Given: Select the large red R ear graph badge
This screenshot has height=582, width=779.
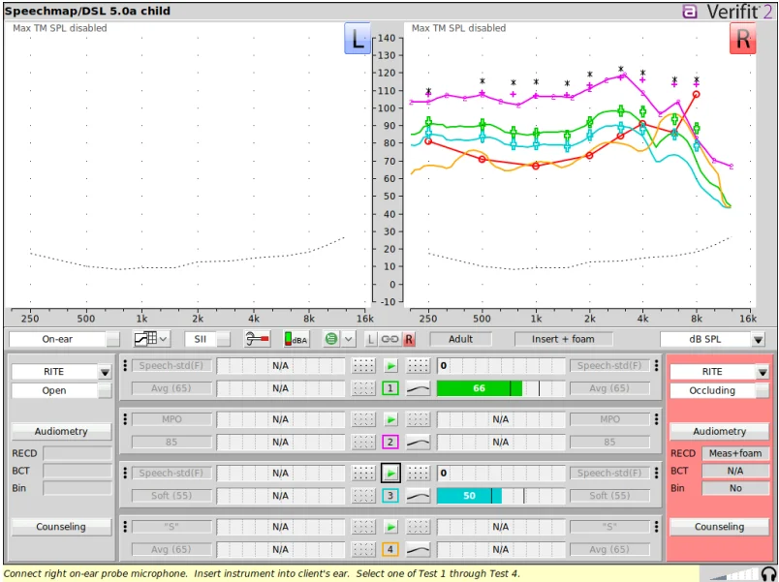Looking at the screenshot, I should (x=743, y=38).
